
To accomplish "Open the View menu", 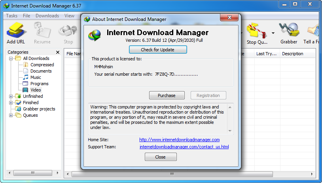I will click(69, 16).
